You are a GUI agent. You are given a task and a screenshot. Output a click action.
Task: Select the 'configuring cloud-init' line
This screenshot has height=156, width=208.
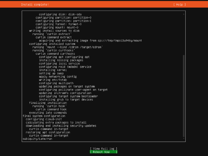point(42,119)
